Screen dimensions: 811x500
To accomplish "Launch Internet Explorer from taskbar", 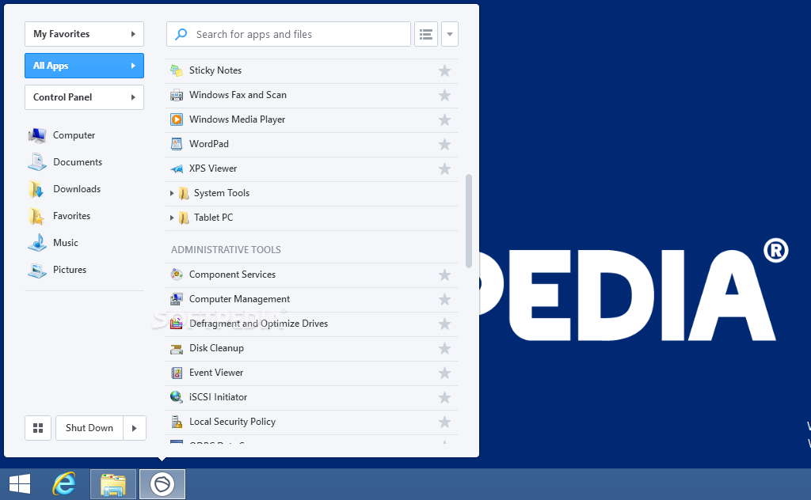I will point(64,484).
